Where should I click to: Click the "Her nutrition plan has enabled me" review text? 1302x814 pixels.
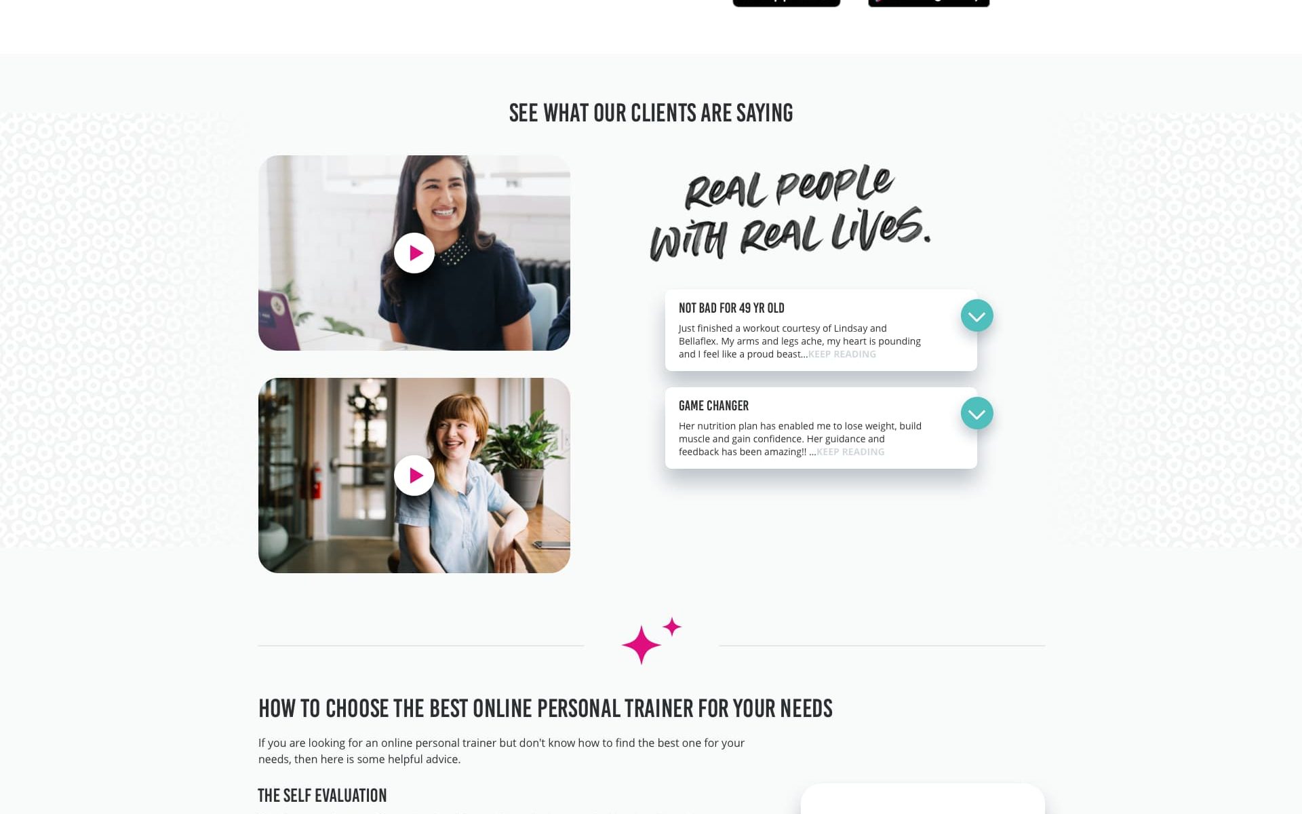800,439
